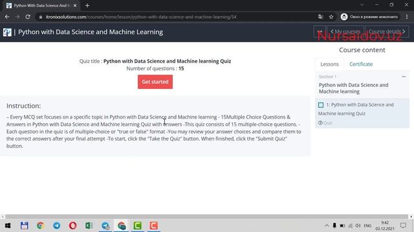Click the scrollbar left arrow
Viewport: 414px width, 232px height.
pos(3,217)
